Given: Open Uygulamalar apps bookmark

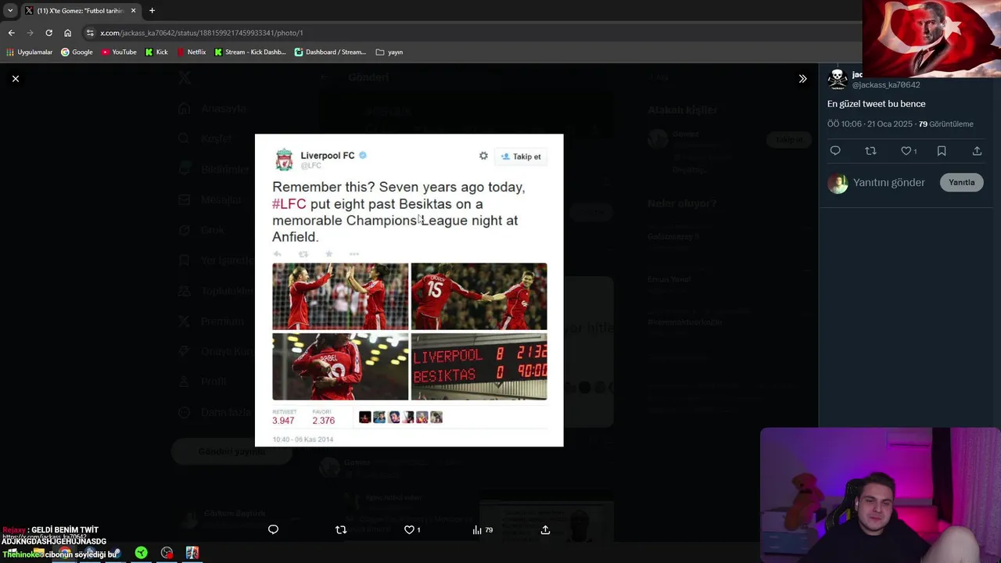Looking at the screenshot, I should (30, 52).
